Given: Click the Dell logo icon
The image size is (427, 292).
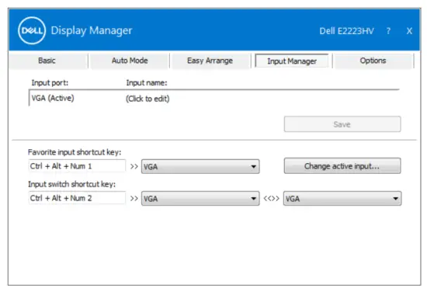Looking at the screenshot, I should (x=32, y=30).
